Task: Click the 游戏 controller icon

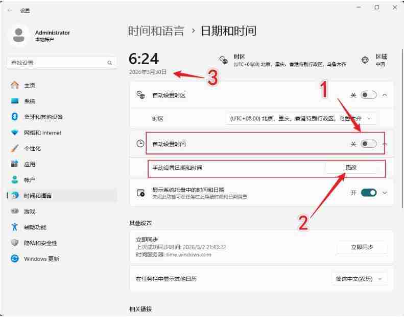Action: click(15, 211)
